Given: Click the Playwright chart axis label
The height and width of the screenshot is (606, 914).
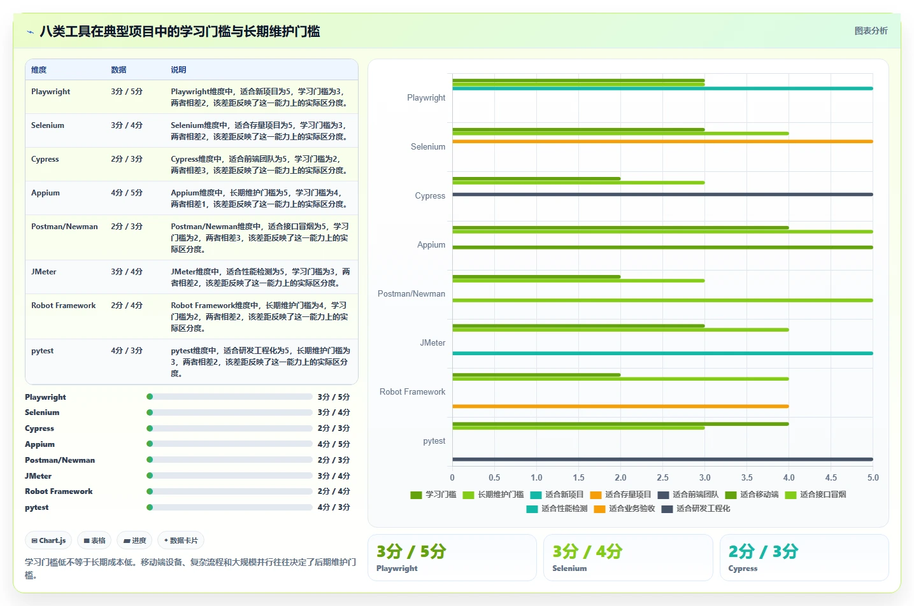Looking at the screenshot, I should coord(426,97).
